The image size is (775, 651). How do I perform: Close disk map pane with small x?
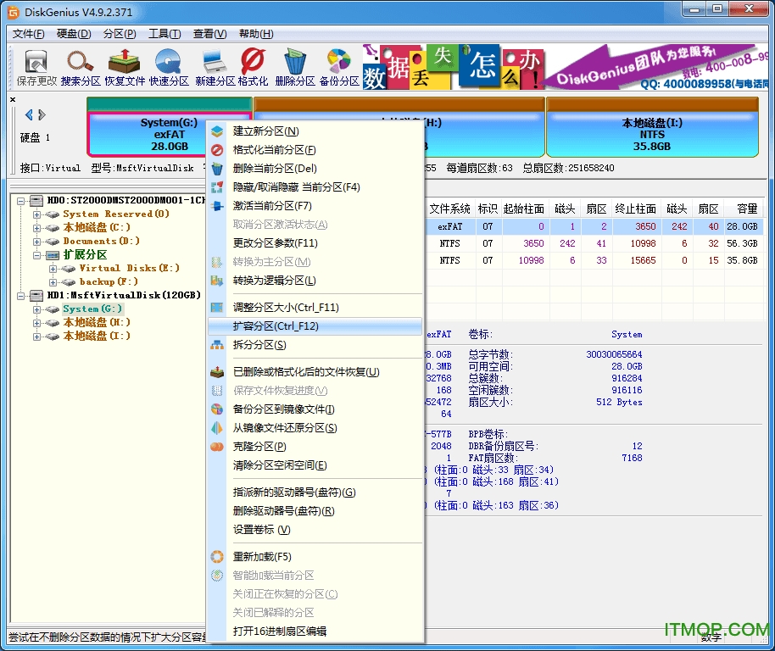[x=13, y=100]
